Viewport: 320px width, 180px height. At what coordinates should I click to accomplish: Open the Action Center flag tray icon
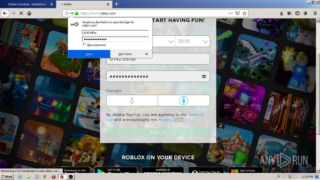pyautogui.click(x=296, y=177)
